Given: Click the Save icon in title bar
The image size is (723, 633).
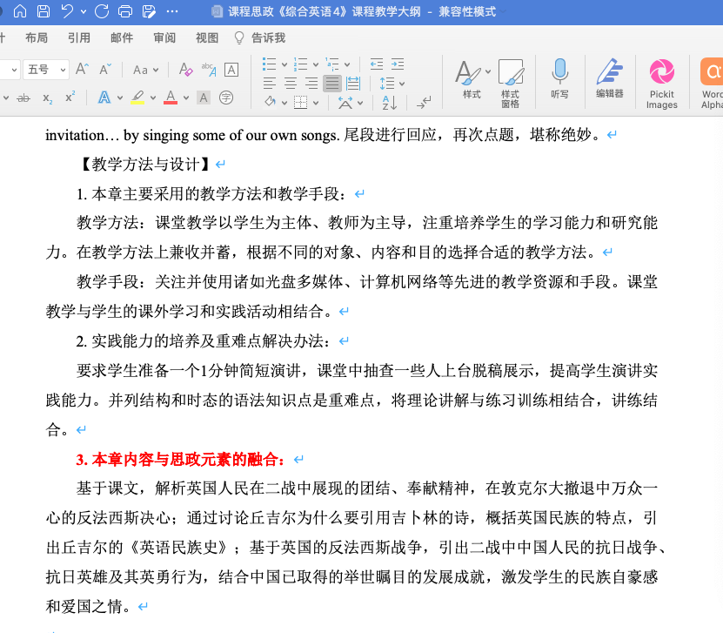Looking at the screenshot, I should click(x=42, y=11).
